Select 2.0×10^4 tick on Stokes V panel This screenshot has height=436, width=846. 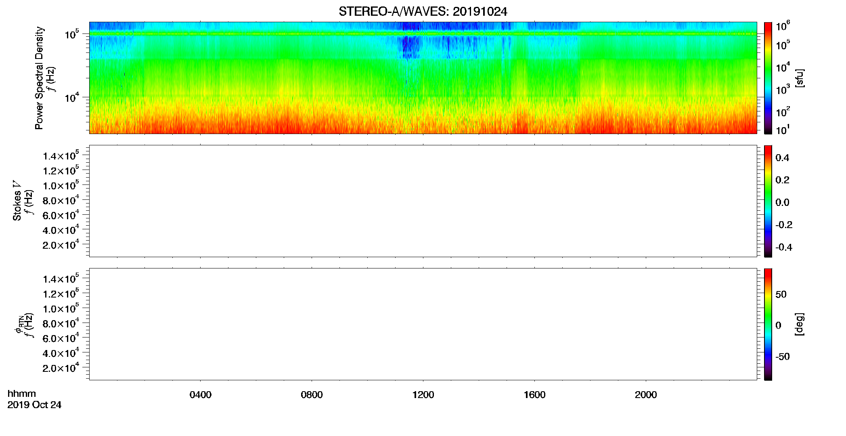click(x=61, y=244)
